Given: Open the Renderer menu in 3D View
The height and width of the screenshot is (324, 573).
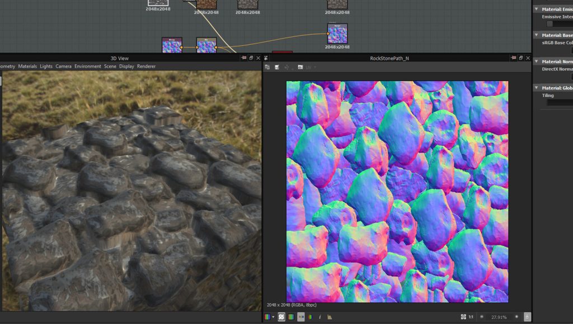Looking at the screenshot, I should click(x=147, y=66).
